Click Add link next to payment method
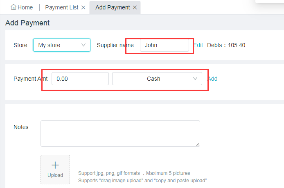 (212, 79)
